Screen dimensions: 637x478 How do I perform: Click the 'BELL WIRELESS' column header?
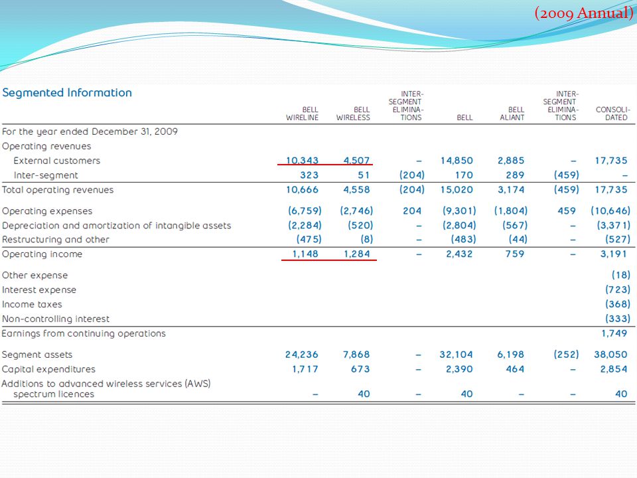click(353, 114)
